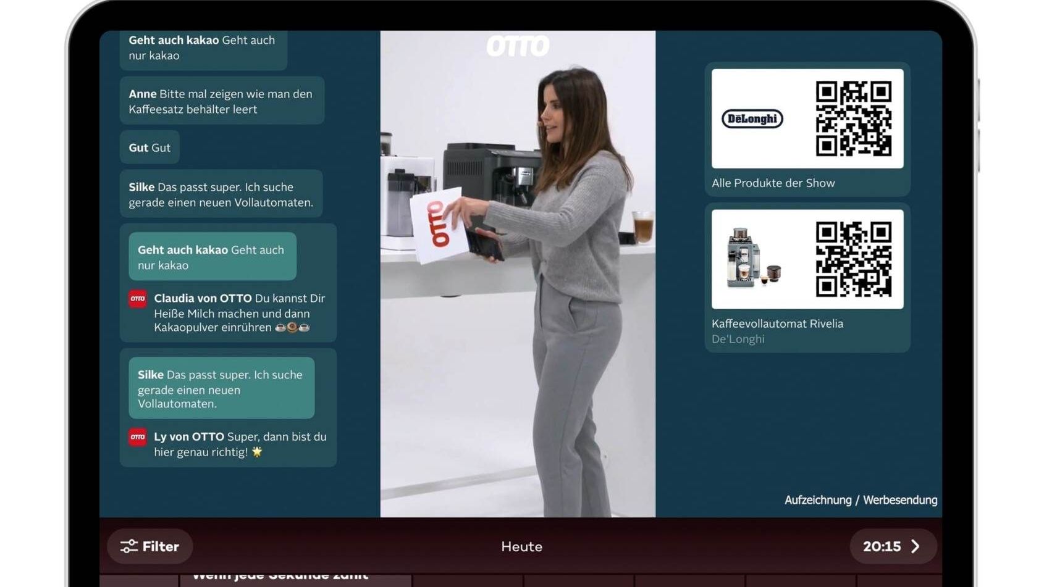Click the Heute label

pos(521,546)
